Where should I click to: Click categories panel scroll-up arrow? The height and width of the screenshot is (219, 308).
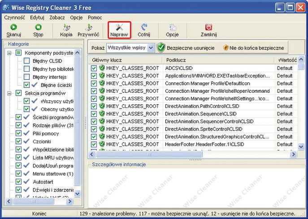click(x=78, y=52)
